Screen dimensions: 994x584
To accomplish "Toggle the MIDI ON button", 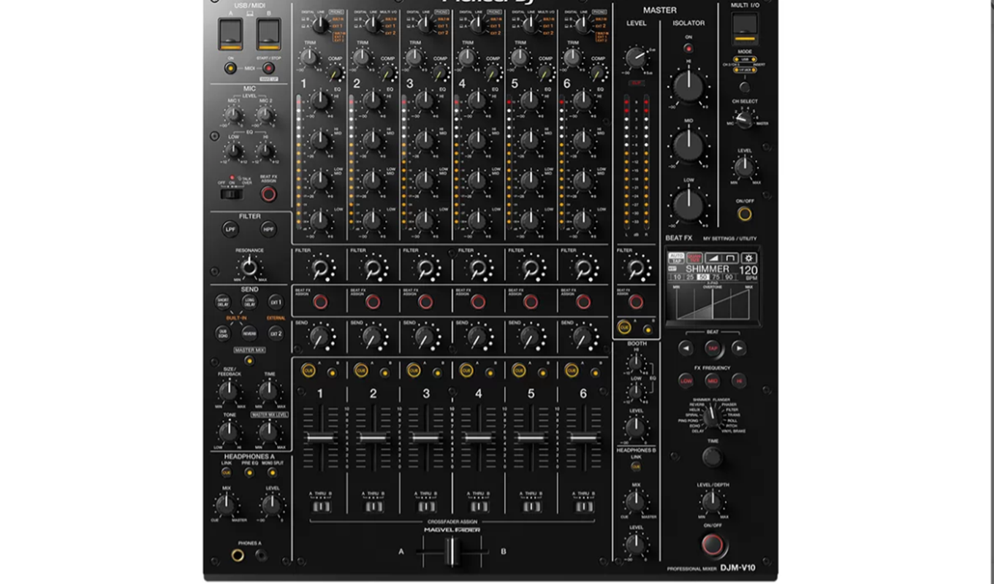I will pos(230,69).
